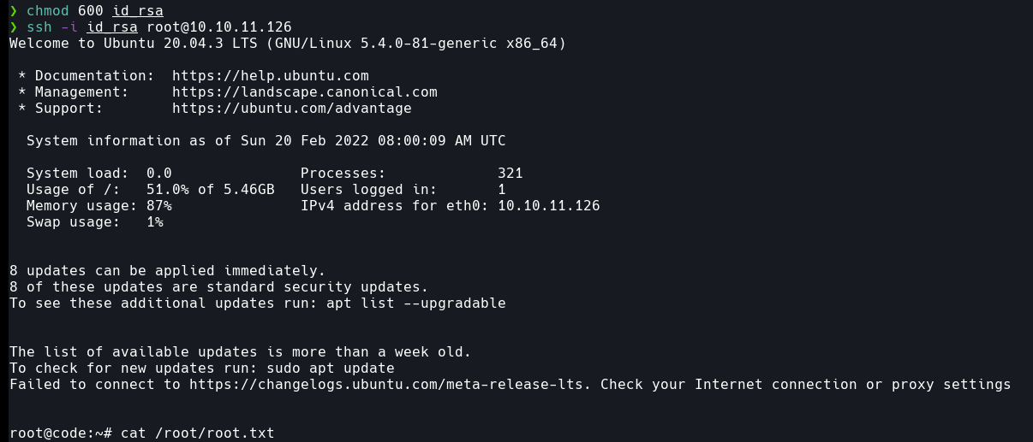Viewport: 1033px width, 442px height.
Task: Open the landscape.canonical.com management link
Action: pyautogui.click(x=304, y=92)
